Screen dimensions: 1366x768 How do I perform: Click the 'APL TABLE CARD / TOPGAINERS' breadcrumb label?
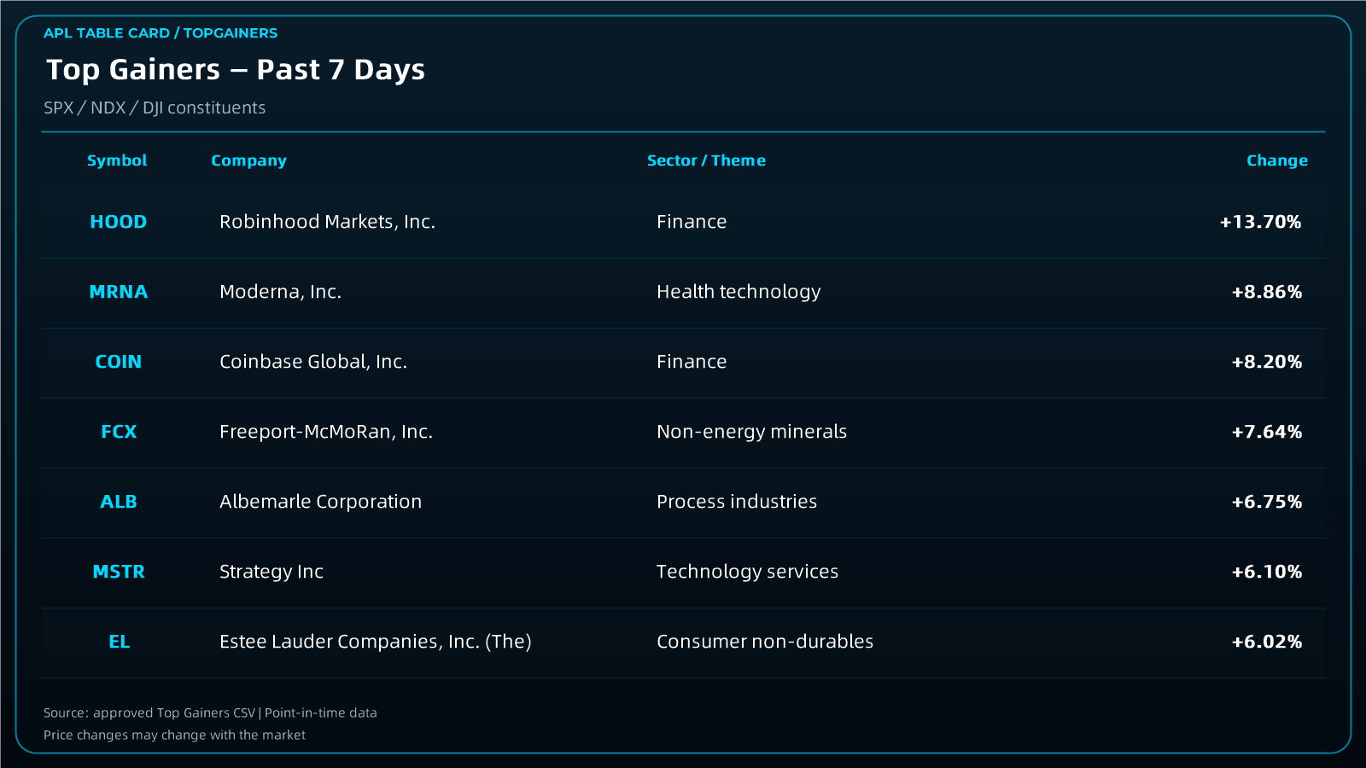tap(161, 33)
